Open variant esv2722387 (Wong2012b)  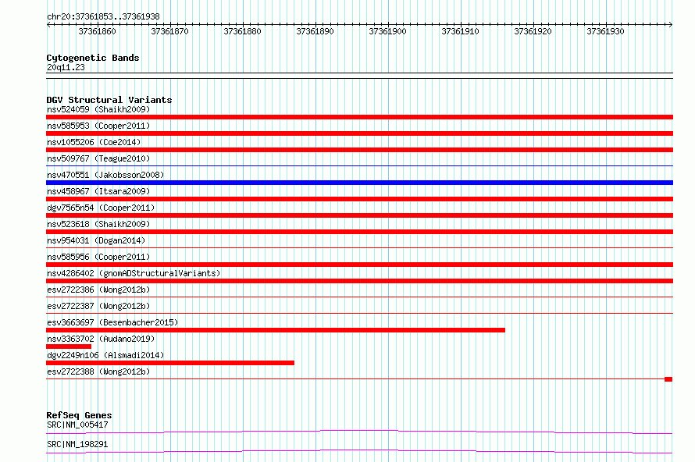(x=98, y=306)
